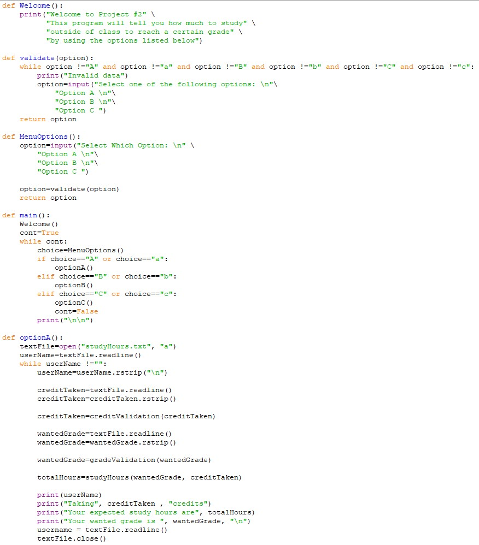479x545 pixels.
Task: Click the line "def optionA():"
Action: click(32, 337)
